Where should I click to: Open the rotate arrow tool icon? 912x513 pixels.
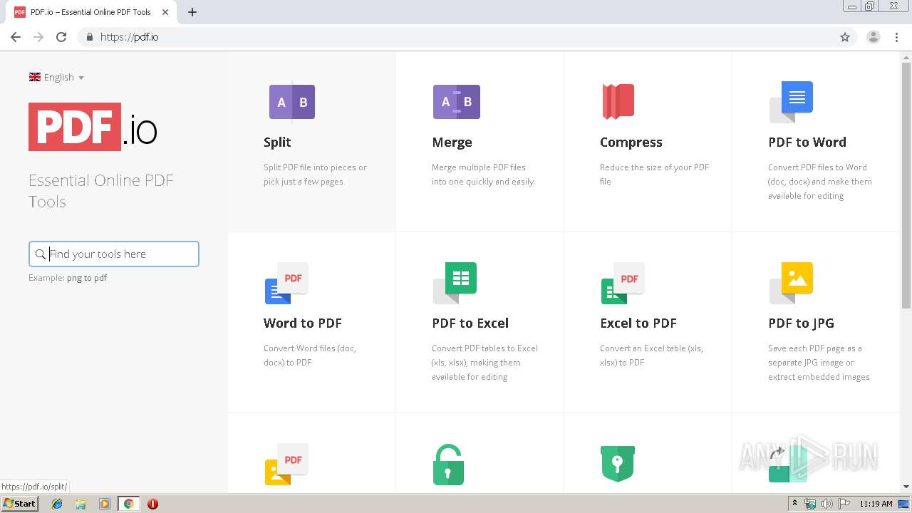tap(788, 464)
